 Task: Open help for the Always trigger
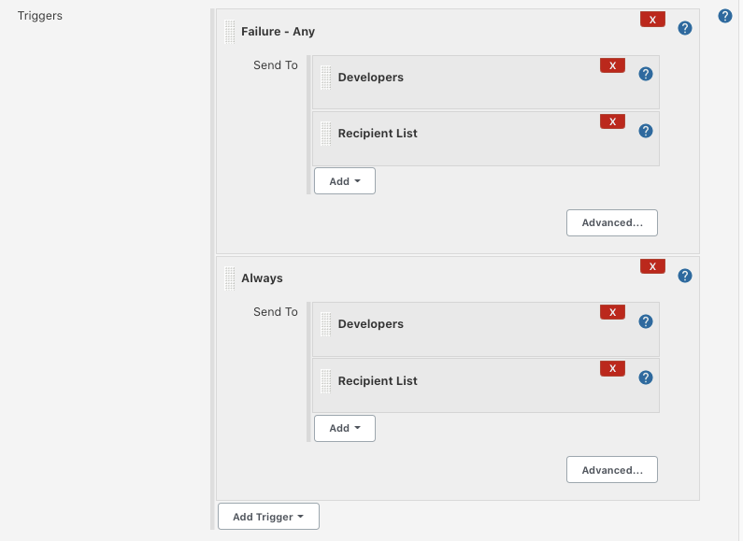(684, 276)
